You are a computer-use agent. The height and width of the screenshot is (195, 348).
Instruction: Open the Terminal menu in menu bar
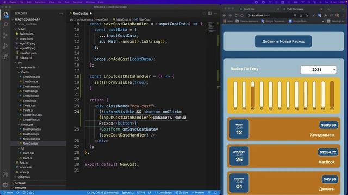[x=77, y=2]
